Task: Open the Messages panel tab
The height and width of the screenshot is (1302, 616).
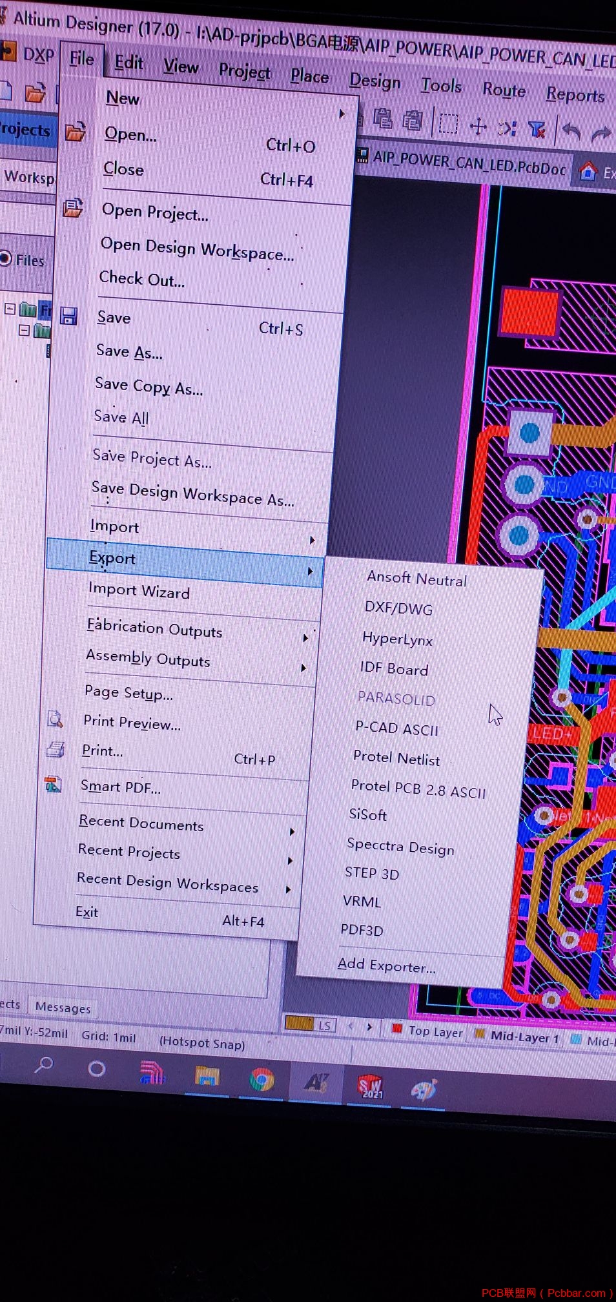Action: point(63,1007)
